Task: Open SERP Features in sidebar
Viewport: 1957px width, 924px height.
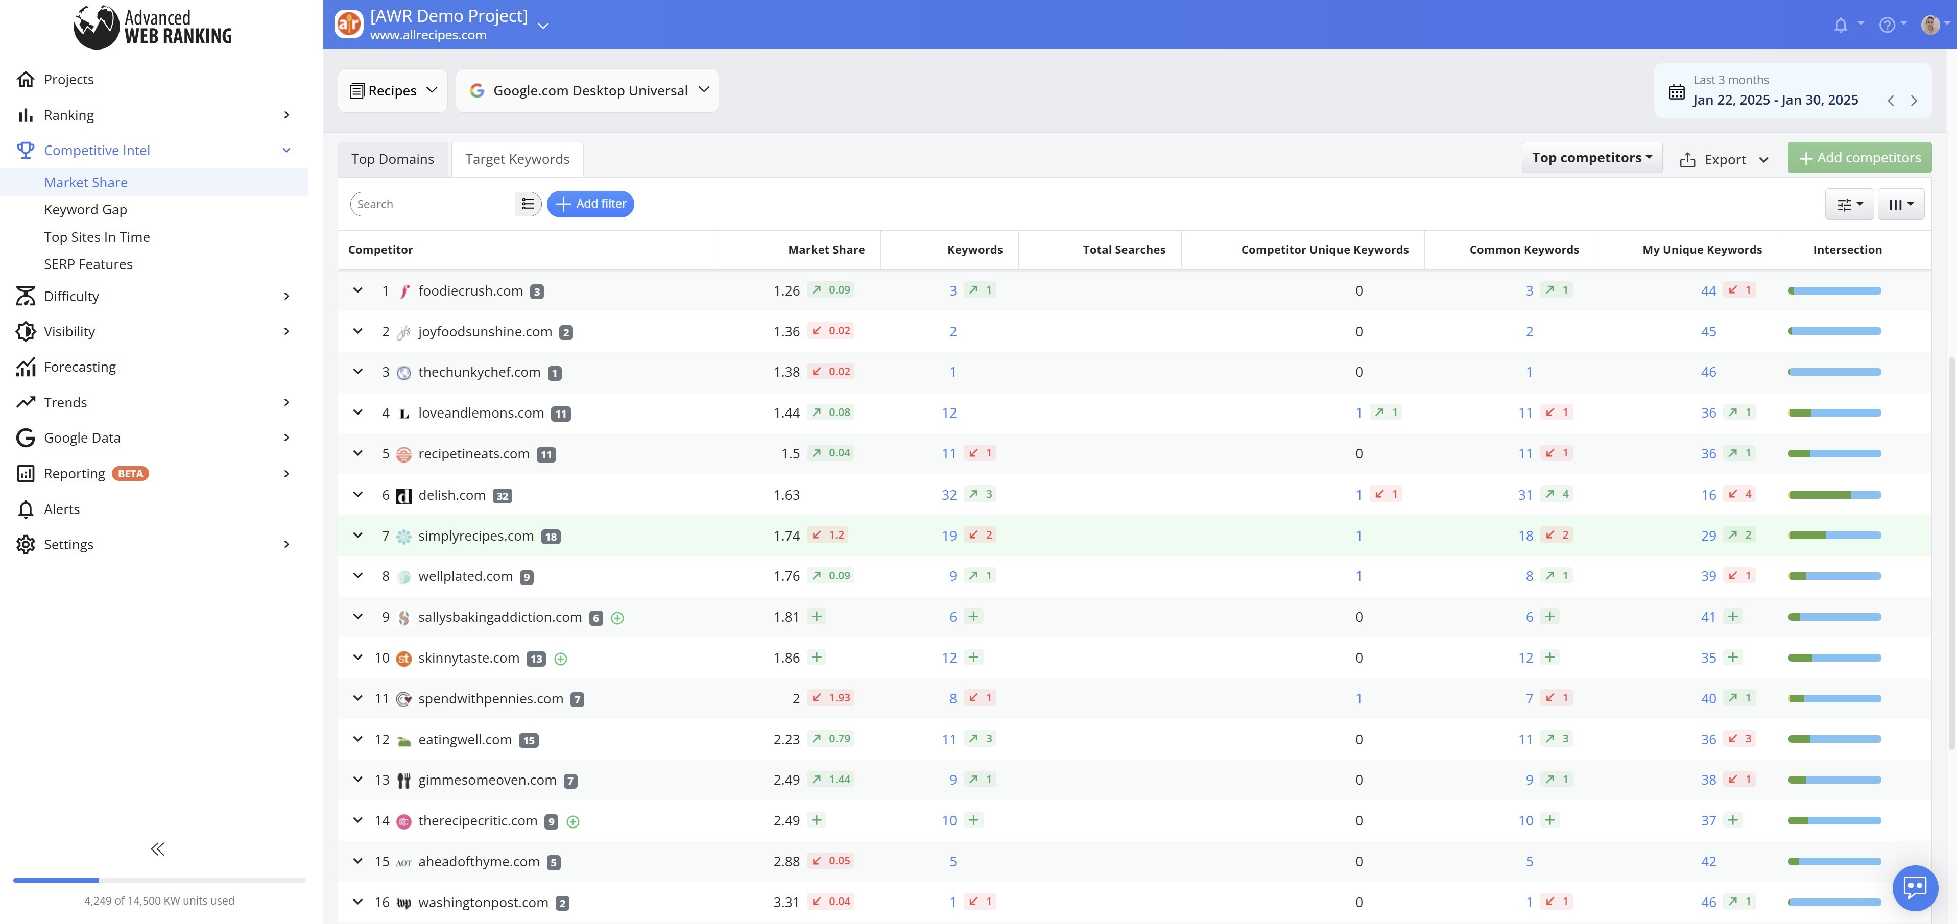Action: [x=88, y=264]
